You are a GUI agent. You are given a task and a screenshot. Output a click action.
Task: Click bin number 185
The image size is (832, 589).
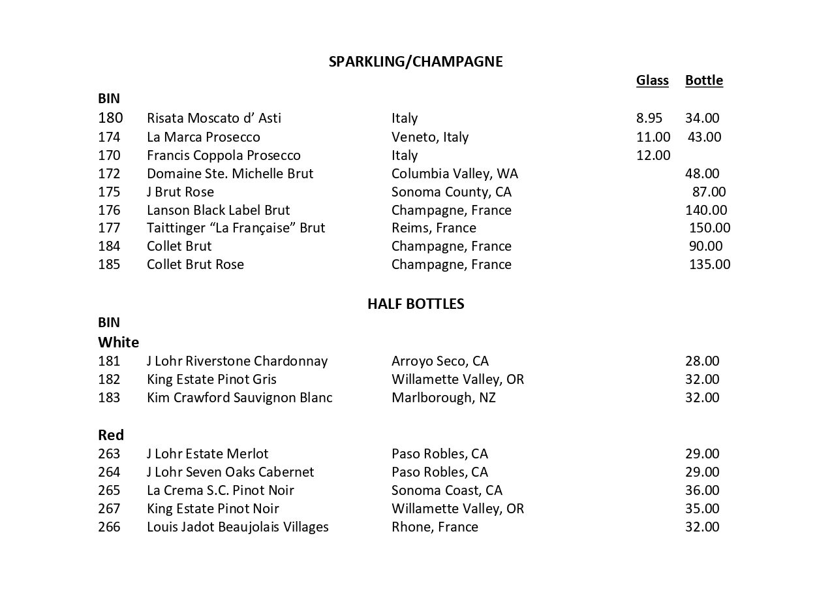[109, 264]
